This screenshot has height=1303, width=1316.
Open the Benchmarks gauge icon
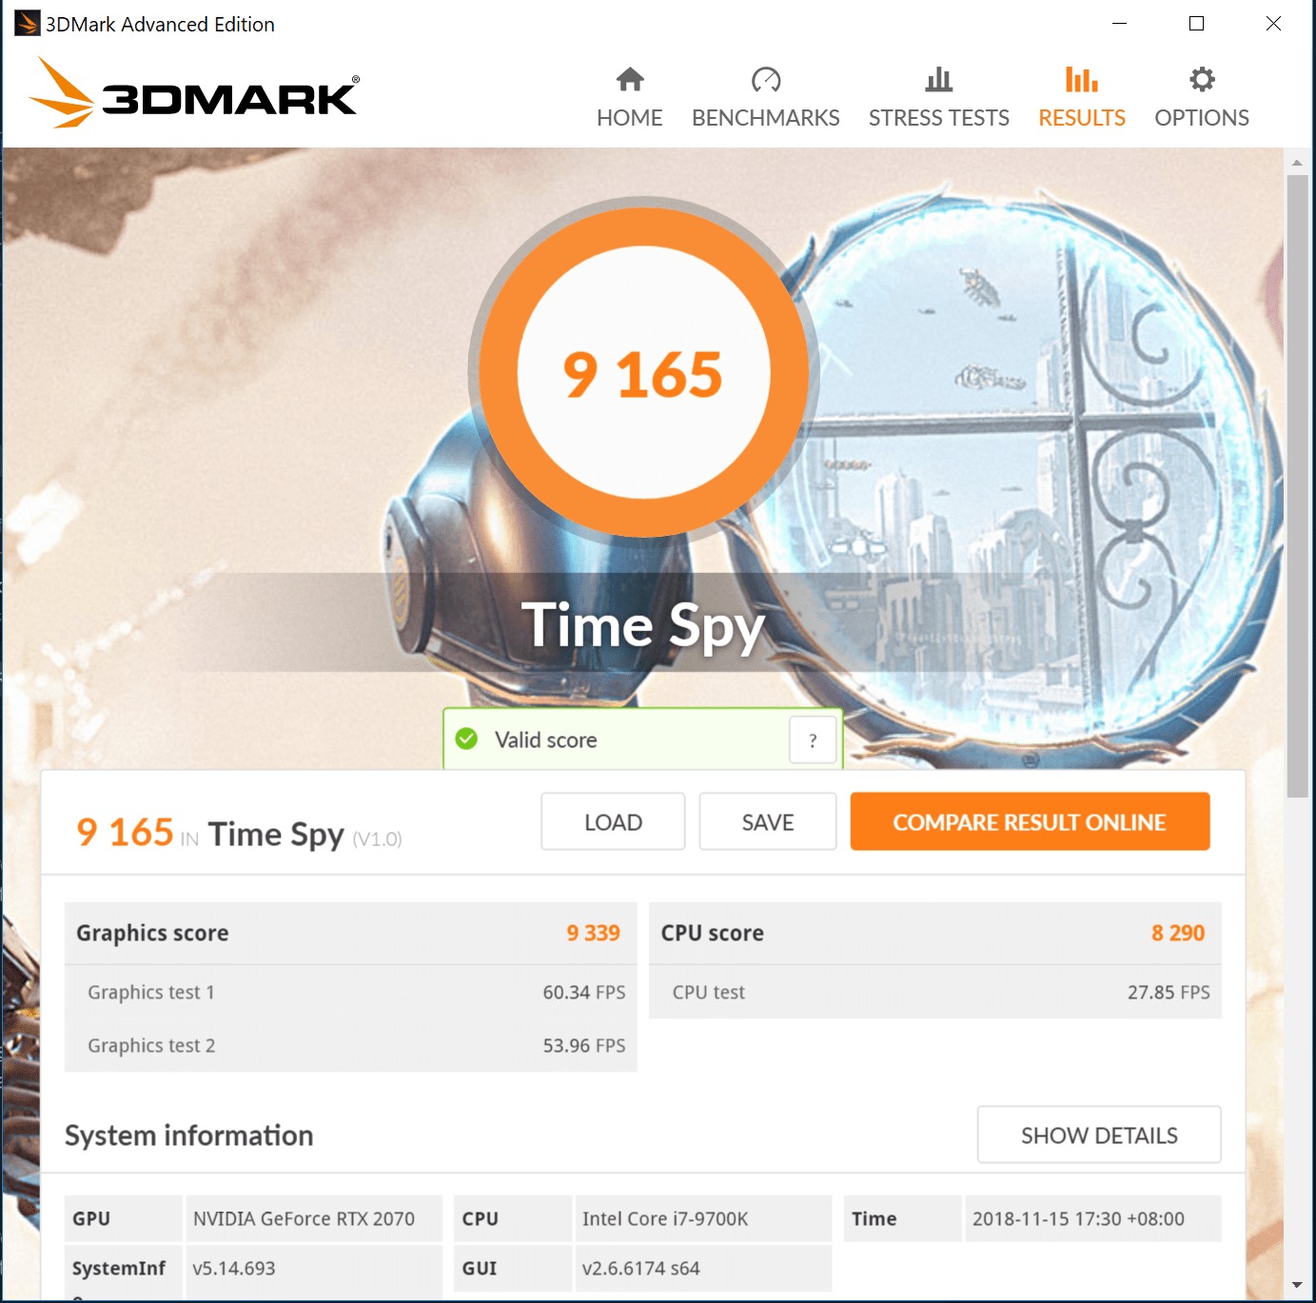765,79
